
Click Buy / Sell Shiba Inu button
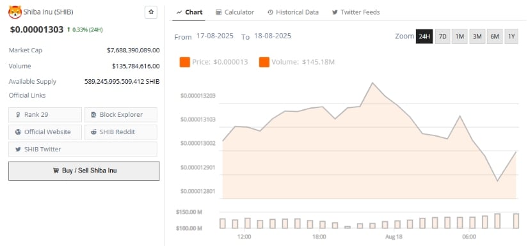click(84, 171)
